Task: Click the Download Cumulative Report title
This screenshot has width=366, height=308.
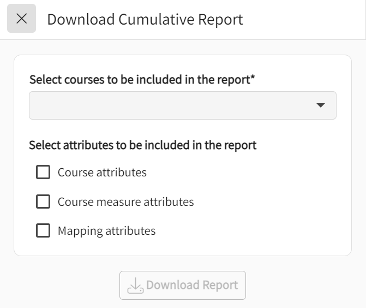Action: pyautogui.click(x=145, y=19)
